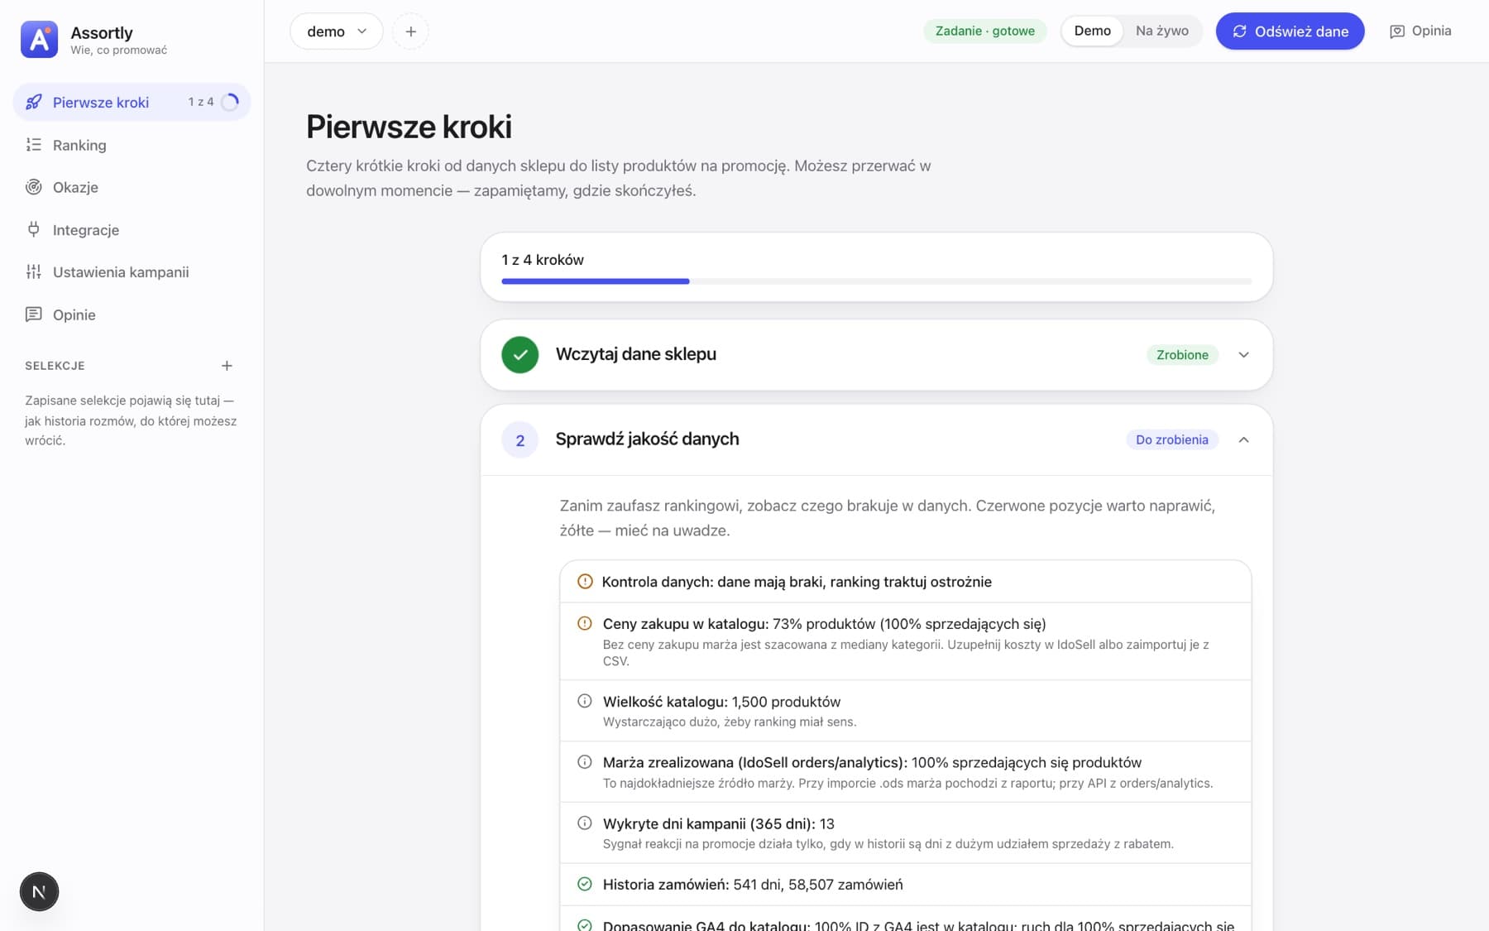This screenshot has height=931, width=1489.
Task: Click the Zadanie · gotowe status badge
Action: point(984,31)
